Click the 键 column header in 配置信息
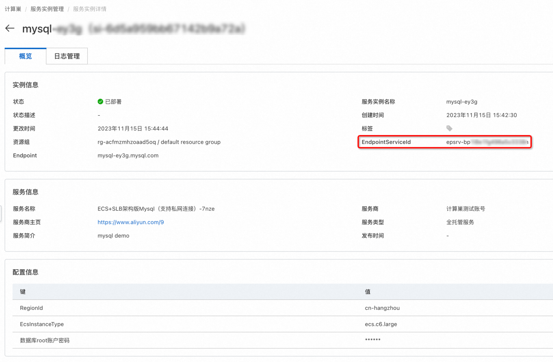The image size is (553, 362). (x=23, y=292)
